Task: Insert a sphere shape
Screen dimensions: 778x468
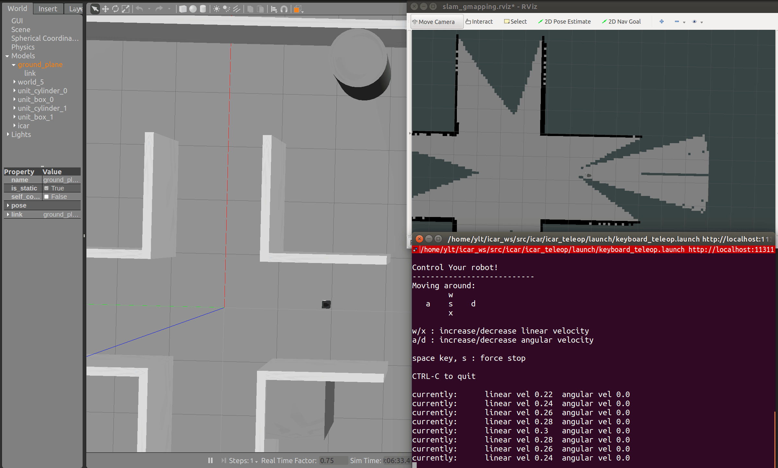Action: point(193,9)
